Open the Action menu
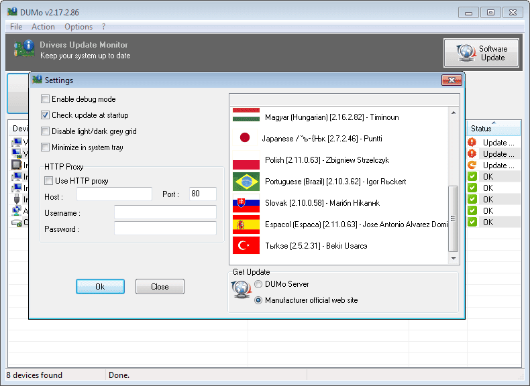The height and width of the screenshot is (386, 530). 43,27
